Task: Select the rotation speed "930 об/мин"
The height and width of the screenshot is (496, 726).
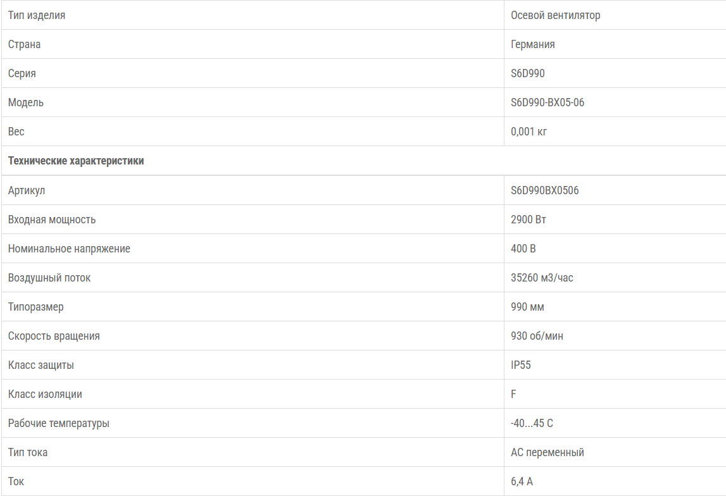Action: tap(537, 336)
